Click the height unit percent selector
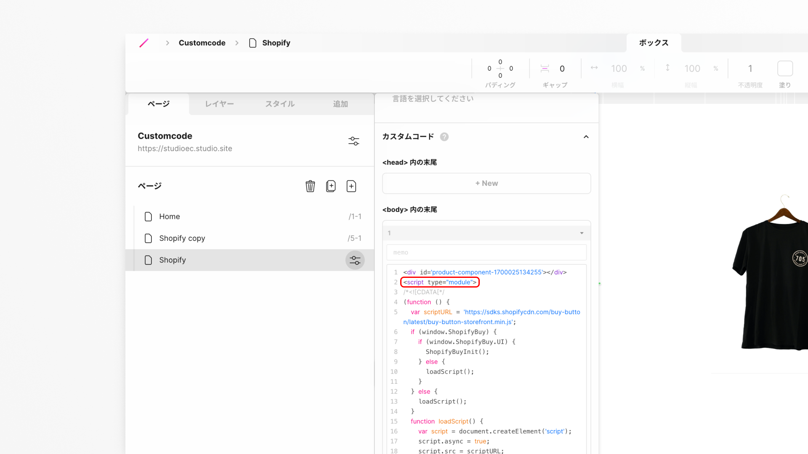Viewport: 808px width, 454px height. (716, 69)
